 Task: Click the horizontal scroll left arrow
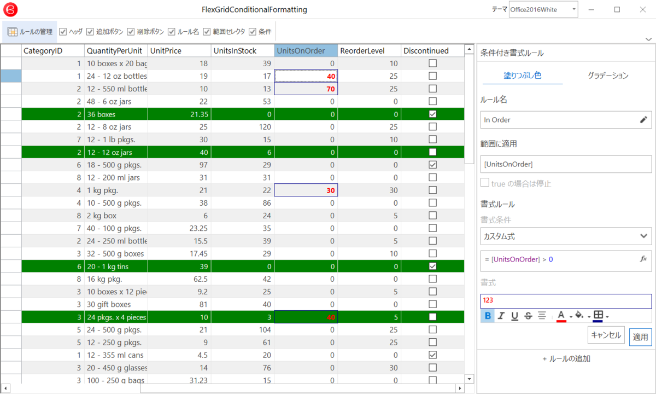4,389
